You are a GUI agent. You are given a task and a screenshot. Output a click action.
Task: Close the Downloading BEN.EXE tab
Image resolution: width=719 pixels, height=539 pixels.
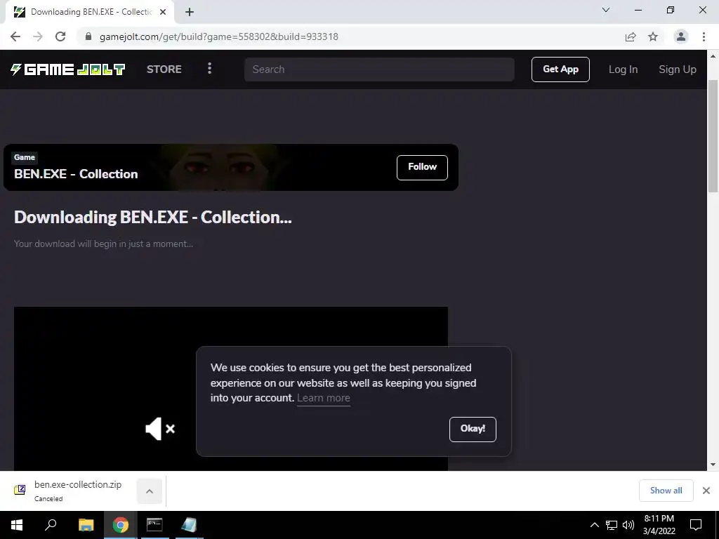coord(162,12)
